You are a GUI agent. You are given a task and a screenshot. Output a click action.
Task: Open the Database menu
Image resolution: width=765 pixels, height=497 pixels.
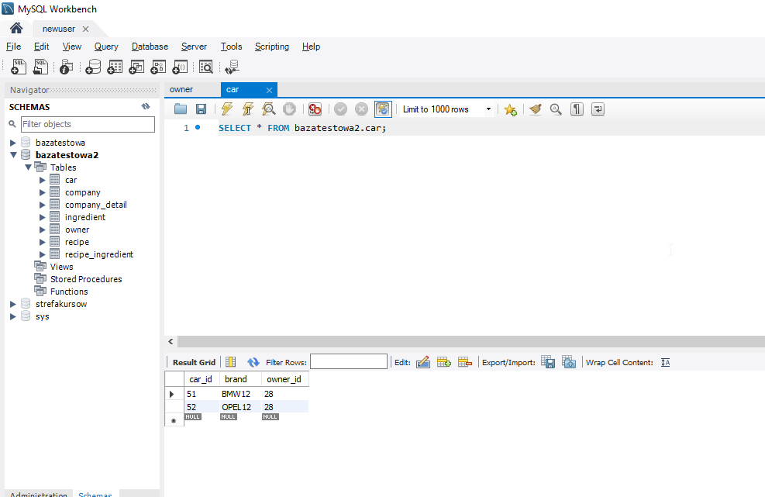point(150,47)
